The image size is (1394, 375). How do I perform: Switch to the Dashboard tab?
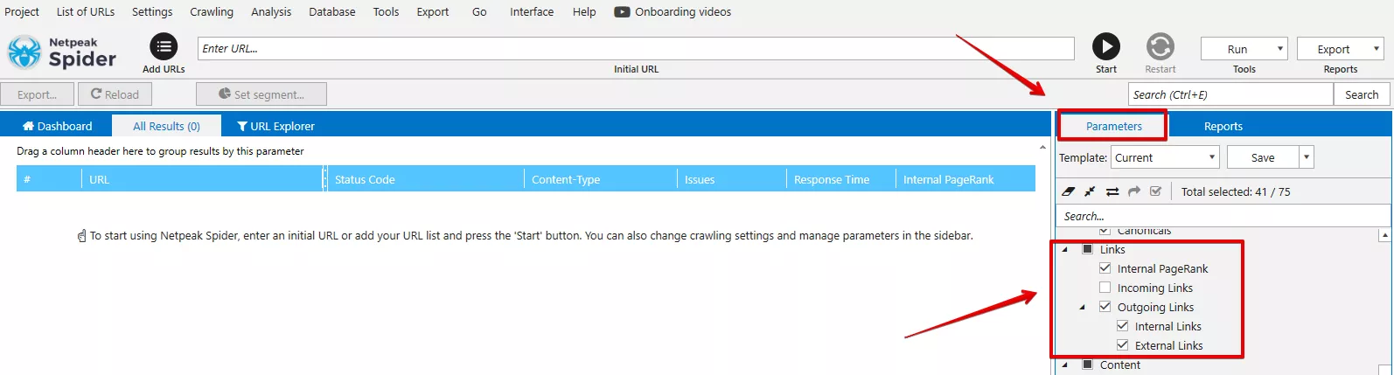[57, 126]
